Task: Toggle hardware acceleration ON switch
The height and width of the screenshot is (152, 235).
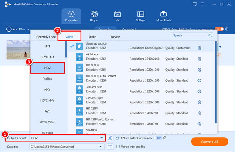Action: tap(219, 29)
